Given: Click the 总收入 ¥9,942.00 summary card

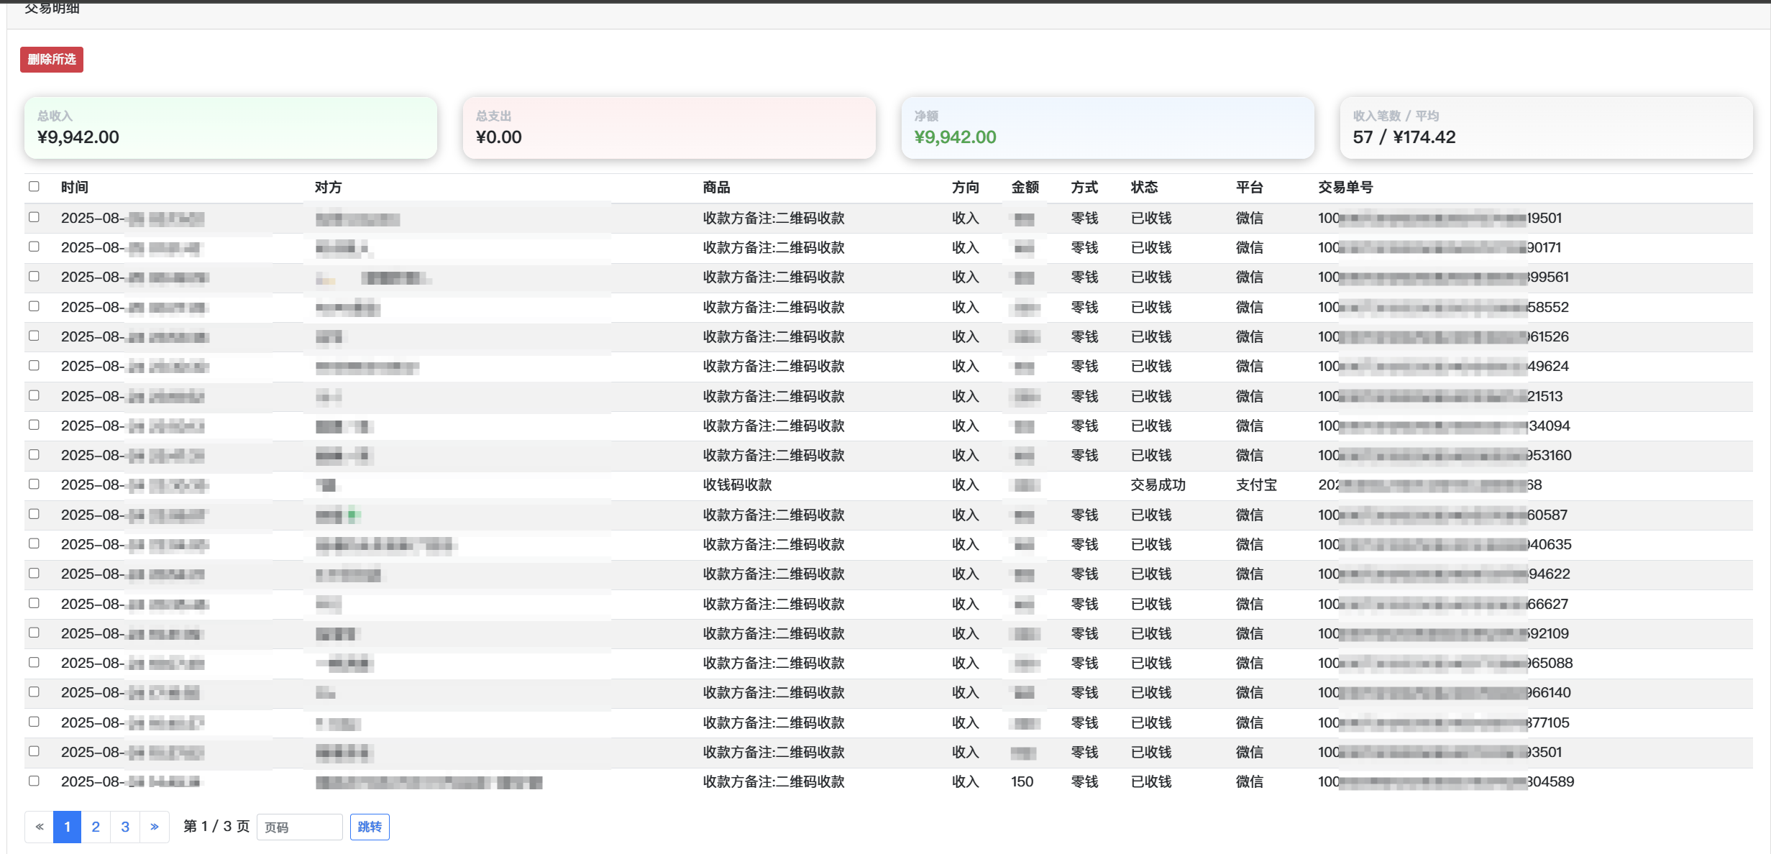Looking at the screenshot, I should click(x=231, y=128).
